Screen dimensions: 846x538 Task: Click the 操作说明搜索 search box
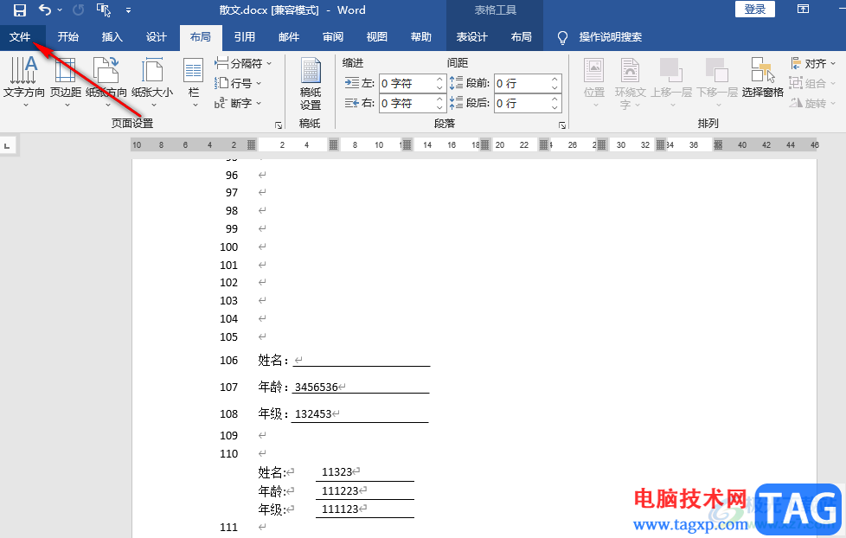[x=610, y=36]
